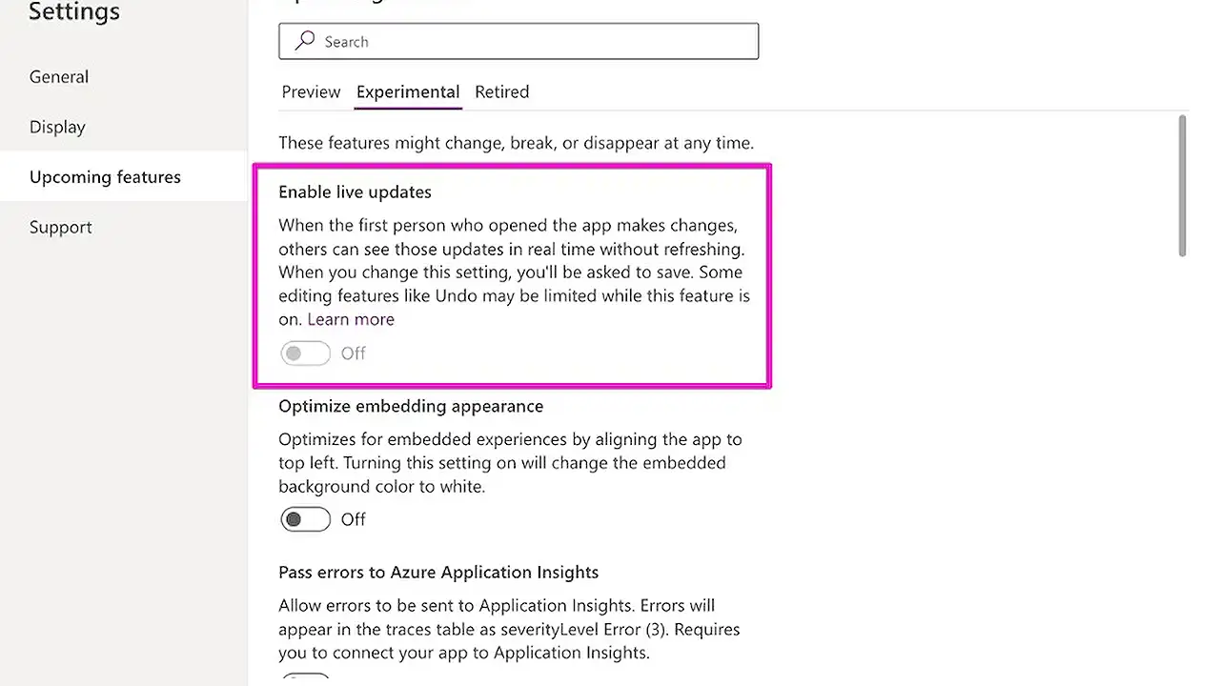The height and width of the screenshot is (686, 1220).
Task: Click Pass errors to Azure Application Insights heading
Action: [x=438, y=573]
